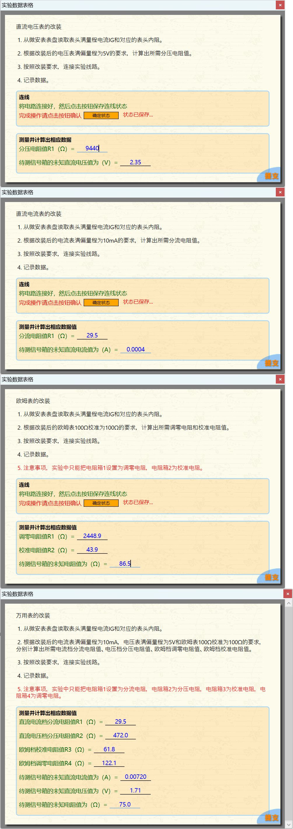The image size is (293, 829).
Task: Confirm wiring state in the voltmeter window
Action: pos(101,116)
